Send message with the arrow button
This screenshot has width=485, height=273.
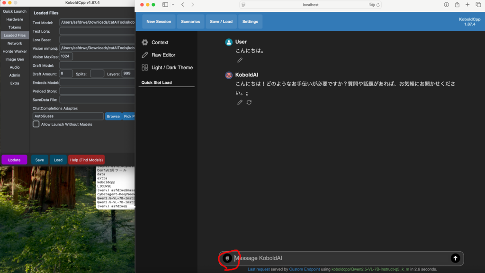pos(455,258)
